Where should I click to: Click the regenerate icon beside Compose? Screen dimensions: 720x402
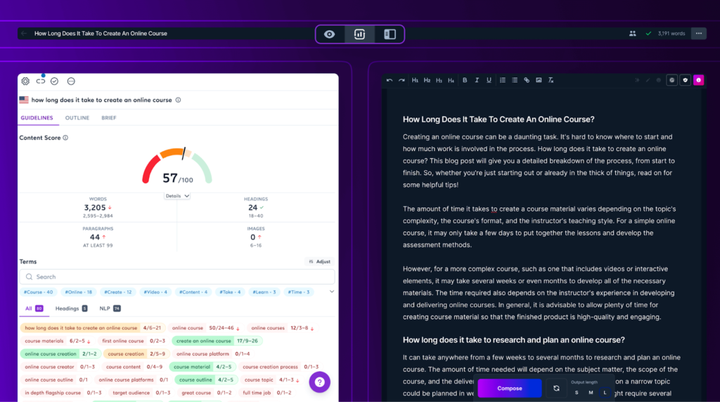pyautogui.click(x=556, y=388)
